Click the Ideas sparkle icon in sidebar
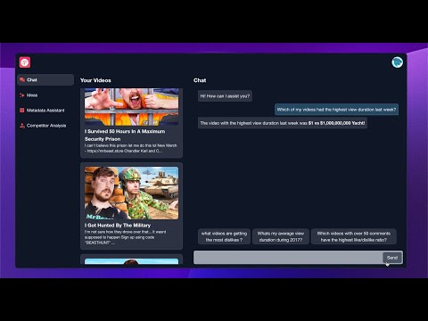Viewport: 428px width, 321px height. coord(22,95)
